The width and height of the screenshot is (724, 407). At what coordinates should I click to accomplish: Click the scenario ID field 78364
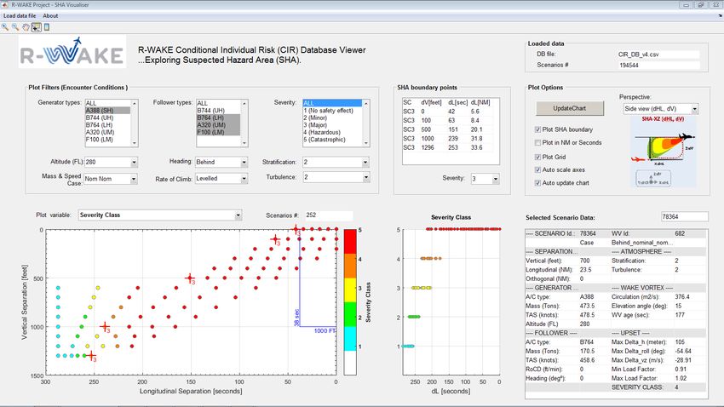click(x=684, y=217)
